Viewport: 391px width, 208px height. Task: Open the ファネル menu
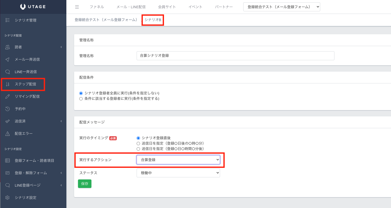(97, 7)
